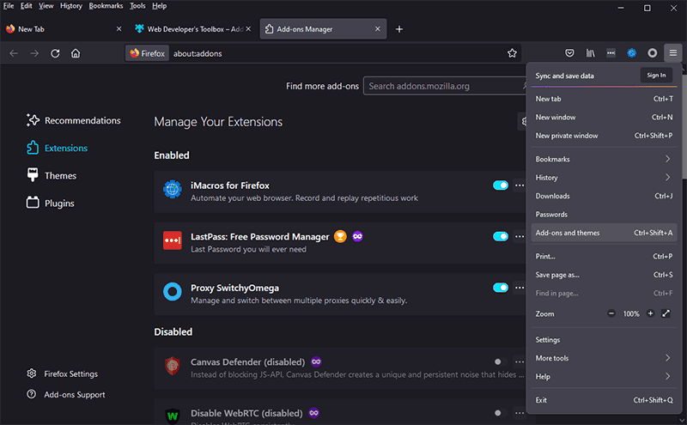Open more options for Disable WebRTC

click(520, 413)
